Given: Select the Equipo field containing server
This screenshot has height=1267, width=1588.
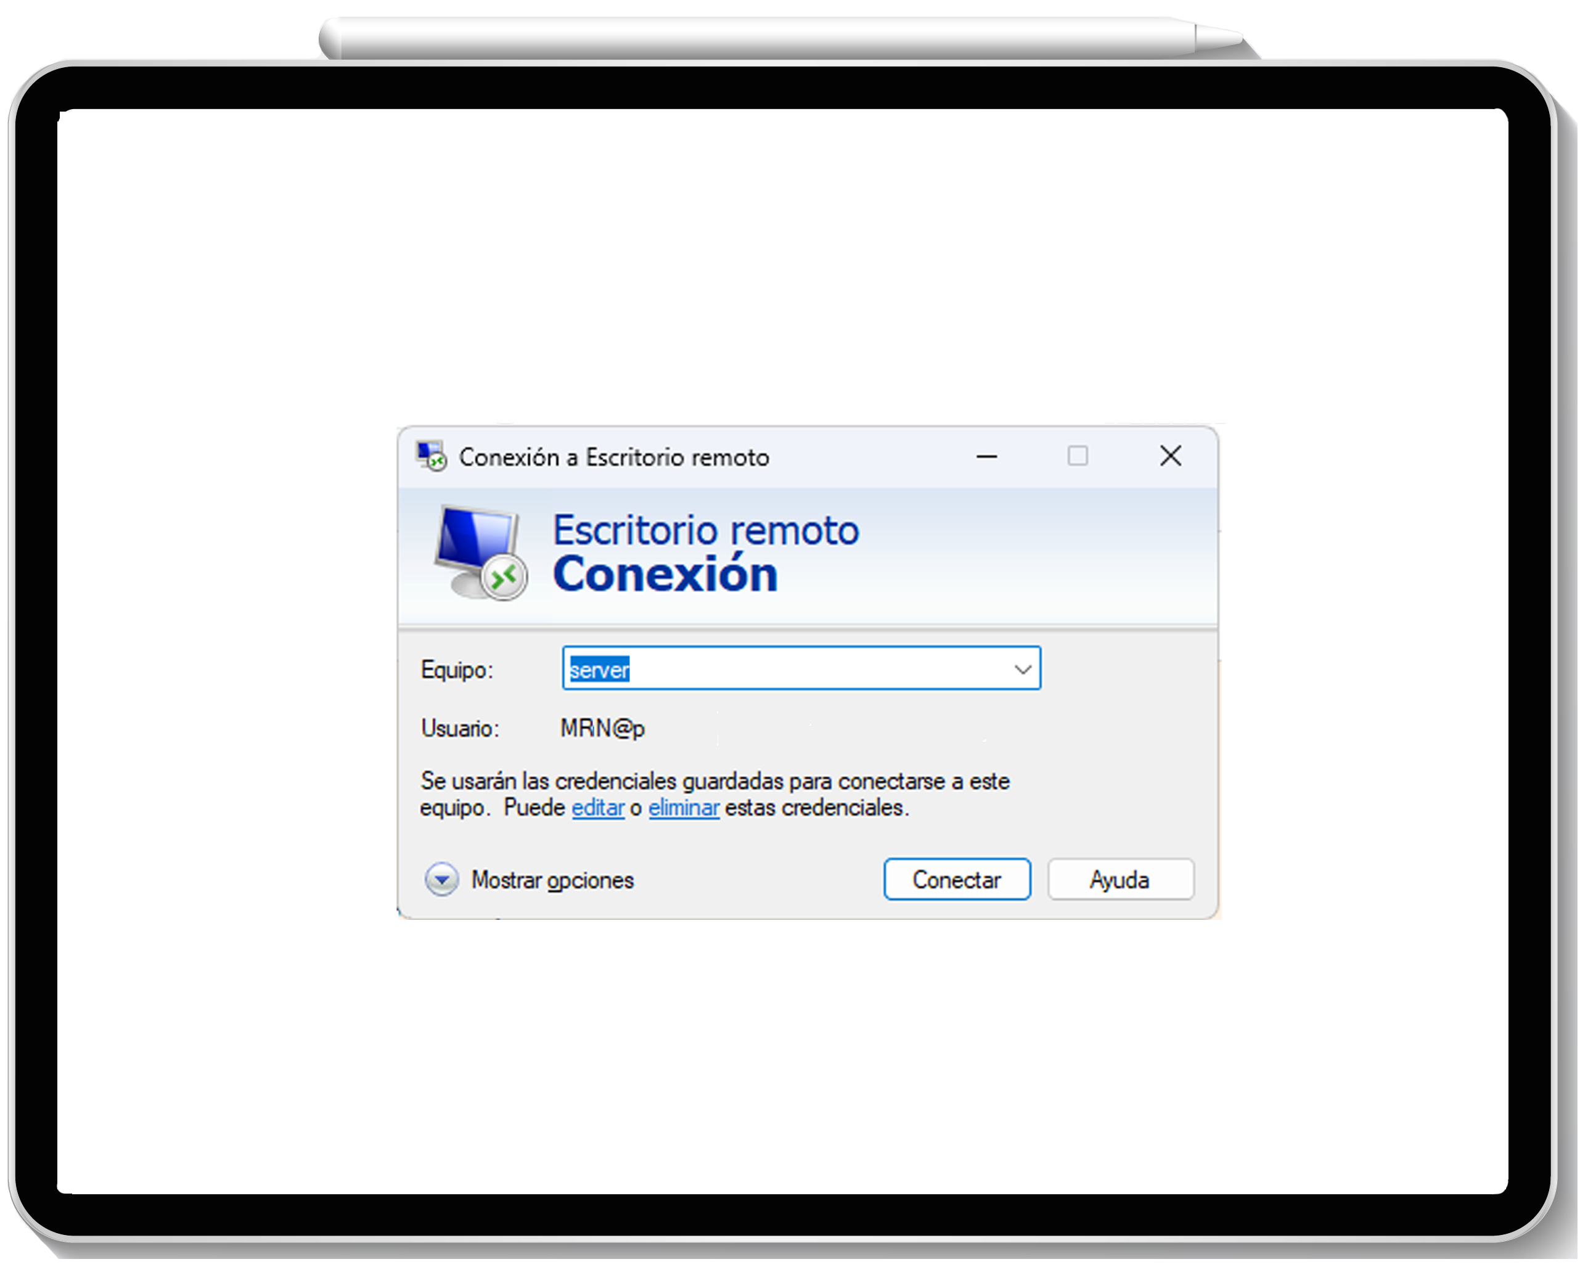Looking at the screenshot, I should tap(801, 669).
